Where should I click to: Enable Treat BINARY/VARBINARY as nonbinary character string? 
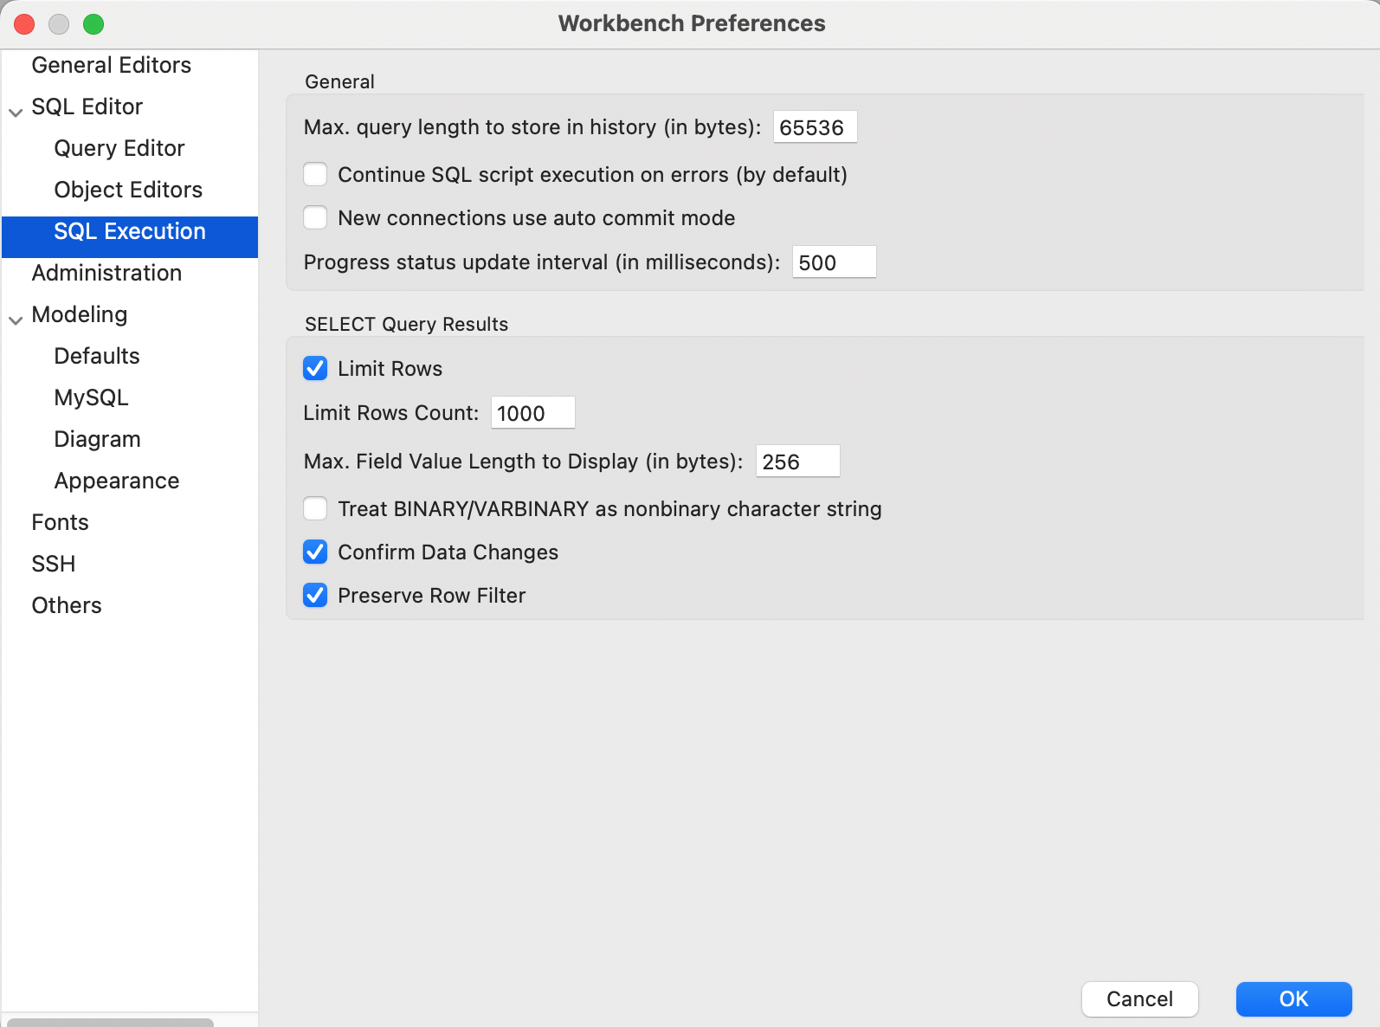pos(315,508)
